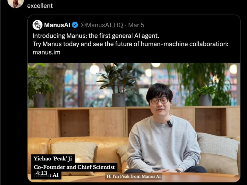The height and width of the screenshot is (185, 247).
Task: Click the 'Hi I'm Peak from Manus AI' subtitle
Action: click(x=134, y=176)
